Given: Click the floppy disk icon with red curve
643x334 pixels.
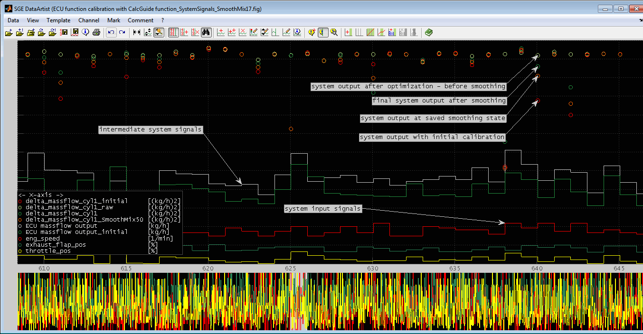Looking at the screenshot, I should point(75,32).
